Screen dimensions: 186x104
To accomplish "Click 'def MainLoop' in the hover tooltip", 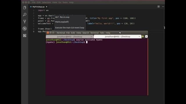I will tap(62, 17).
